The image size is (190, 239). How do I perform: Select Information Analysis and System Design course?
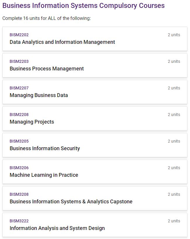[x=57, y=228]
